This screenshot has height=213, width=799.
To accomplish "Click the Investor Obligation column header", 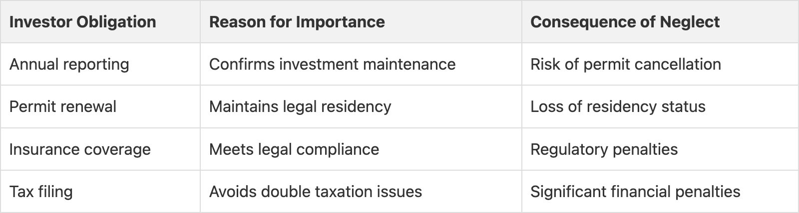I will [82, 22].
